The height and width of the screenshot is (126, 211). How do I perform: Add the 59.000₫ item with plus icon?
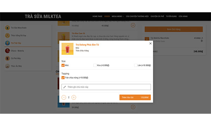pyautogui.click(x=133, y=107)
